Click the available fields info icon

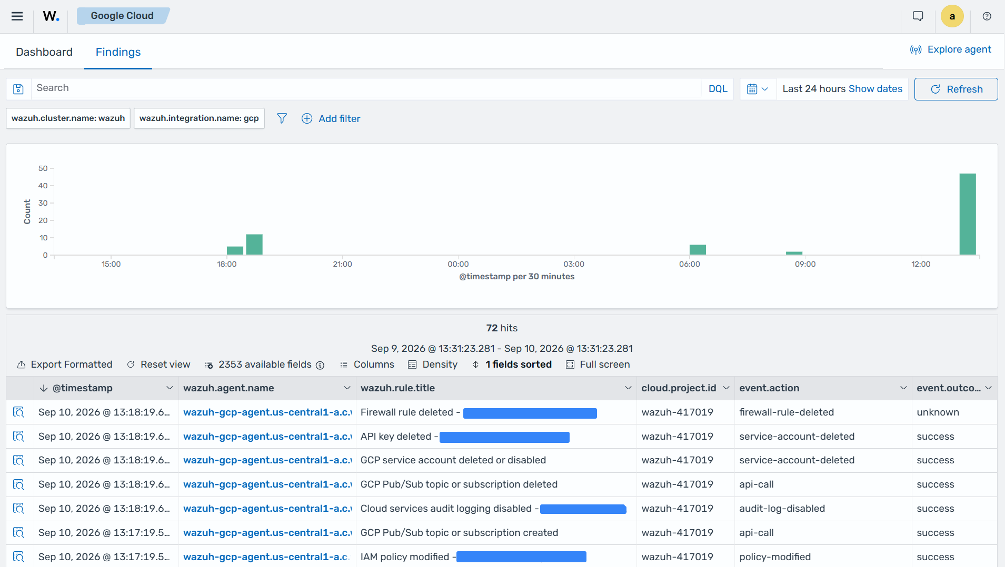(x=320, y=365)
